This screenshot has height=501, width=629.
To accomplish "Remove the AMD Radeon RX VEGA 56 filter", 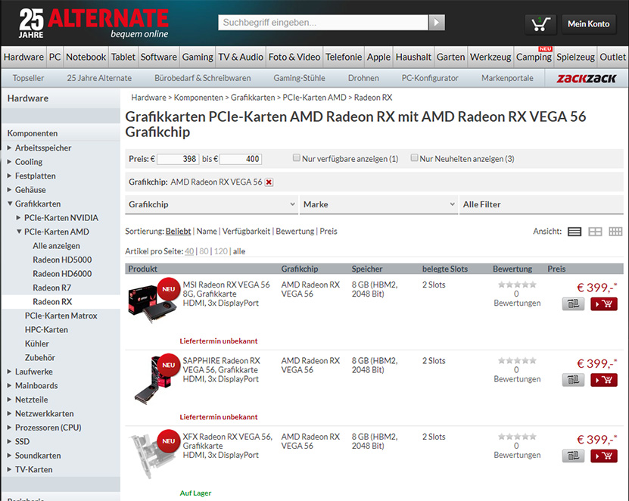I will pos(269,182).
